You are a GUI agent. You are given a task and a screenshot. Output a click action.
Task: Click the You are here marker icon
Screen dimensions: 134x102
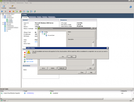(x=46, y=36)
